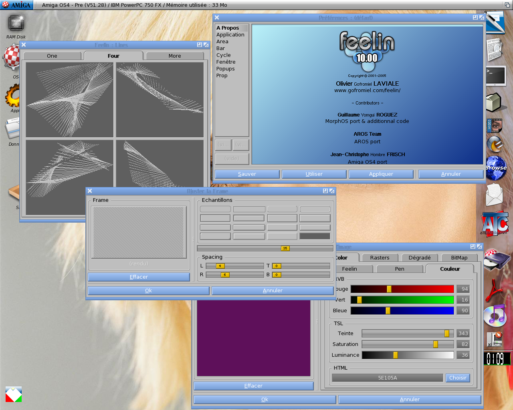Open the mail envelope dock icon
This screenshot has height=410, width=513.
pyautogui.click(x=494, y=195)
